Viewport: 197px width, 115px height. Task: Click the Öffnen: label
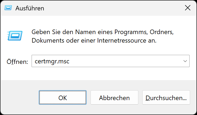click(x=17, y=62)
